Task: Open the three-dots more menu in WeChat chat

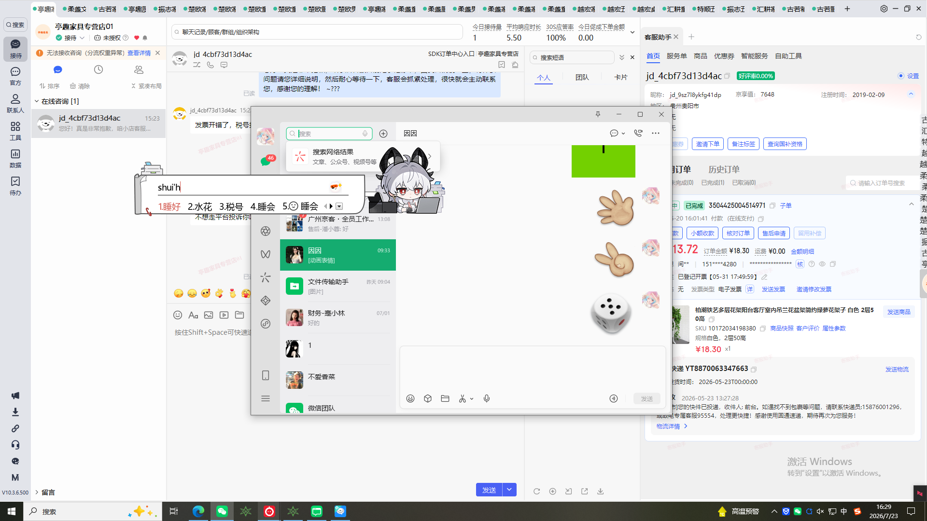Action: tap(656, 133)
